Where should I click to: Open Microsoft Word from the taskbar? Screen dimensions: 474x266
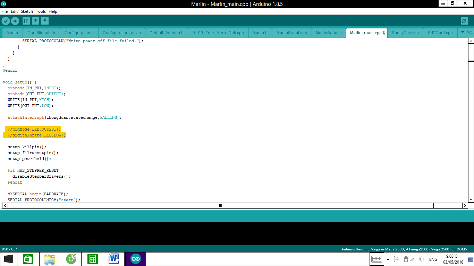[114, 259]
